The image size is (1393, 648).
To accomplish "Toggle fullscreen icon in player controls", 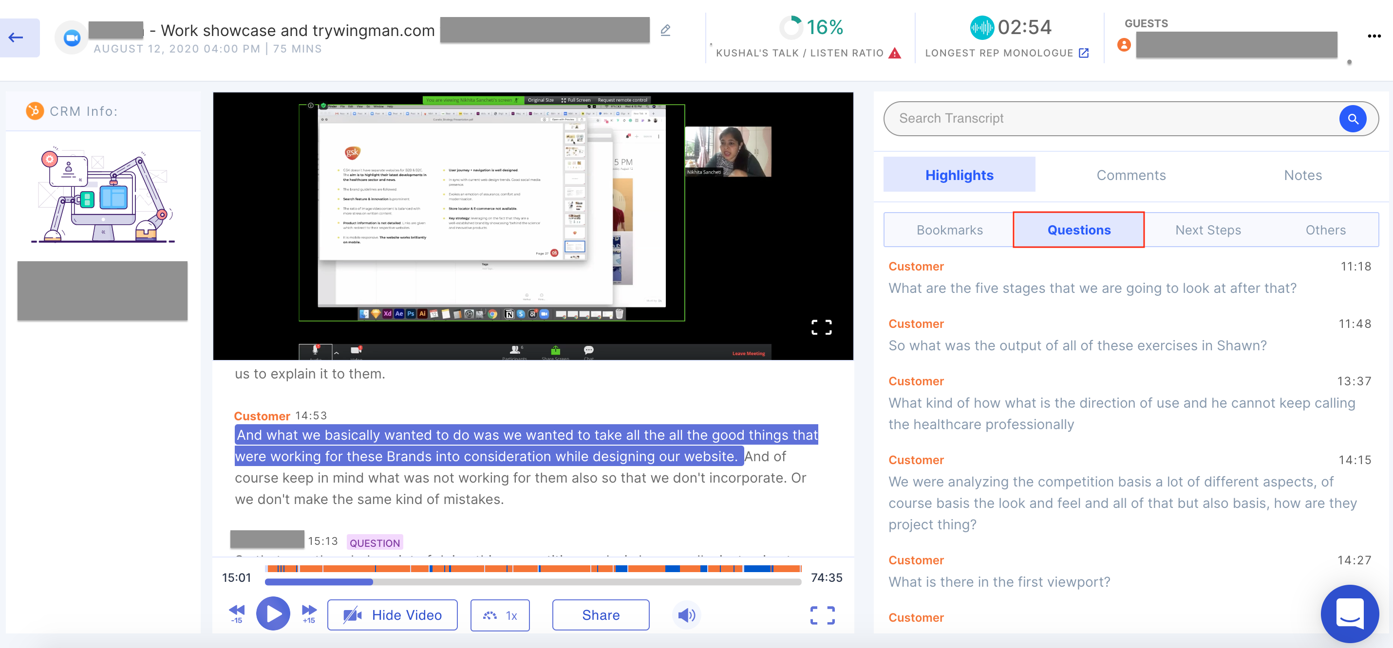I will pos(822,615).
